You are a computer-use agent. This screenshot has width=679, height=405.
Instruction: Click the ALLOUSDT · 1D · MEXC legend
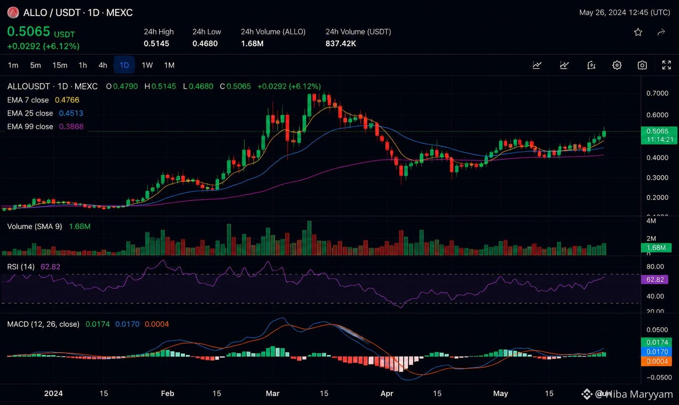[52, 87]
